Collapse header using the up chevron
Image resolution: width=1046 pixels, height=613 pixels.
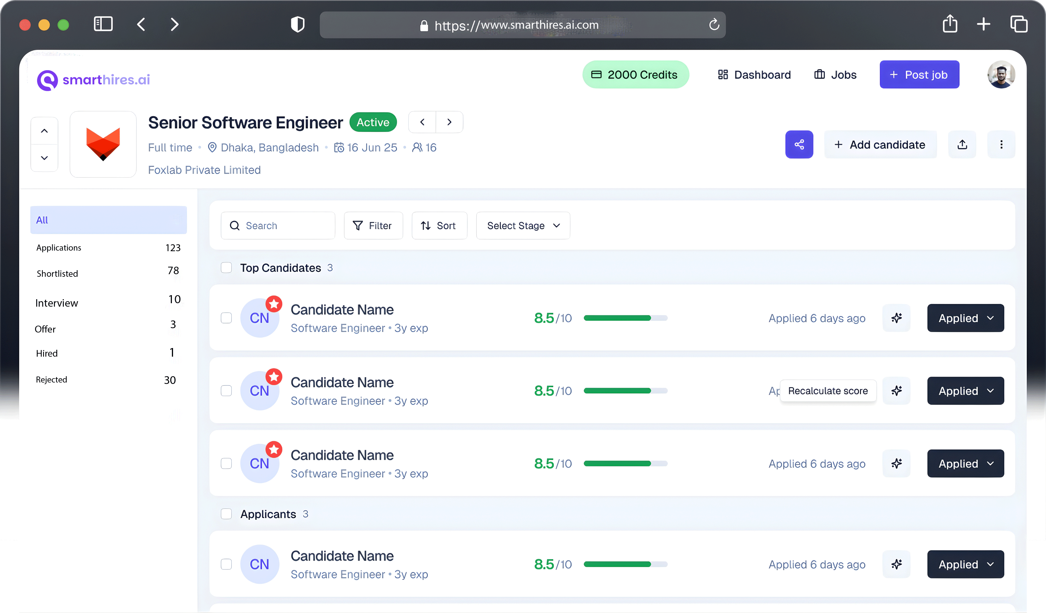(x=45, y=131)
